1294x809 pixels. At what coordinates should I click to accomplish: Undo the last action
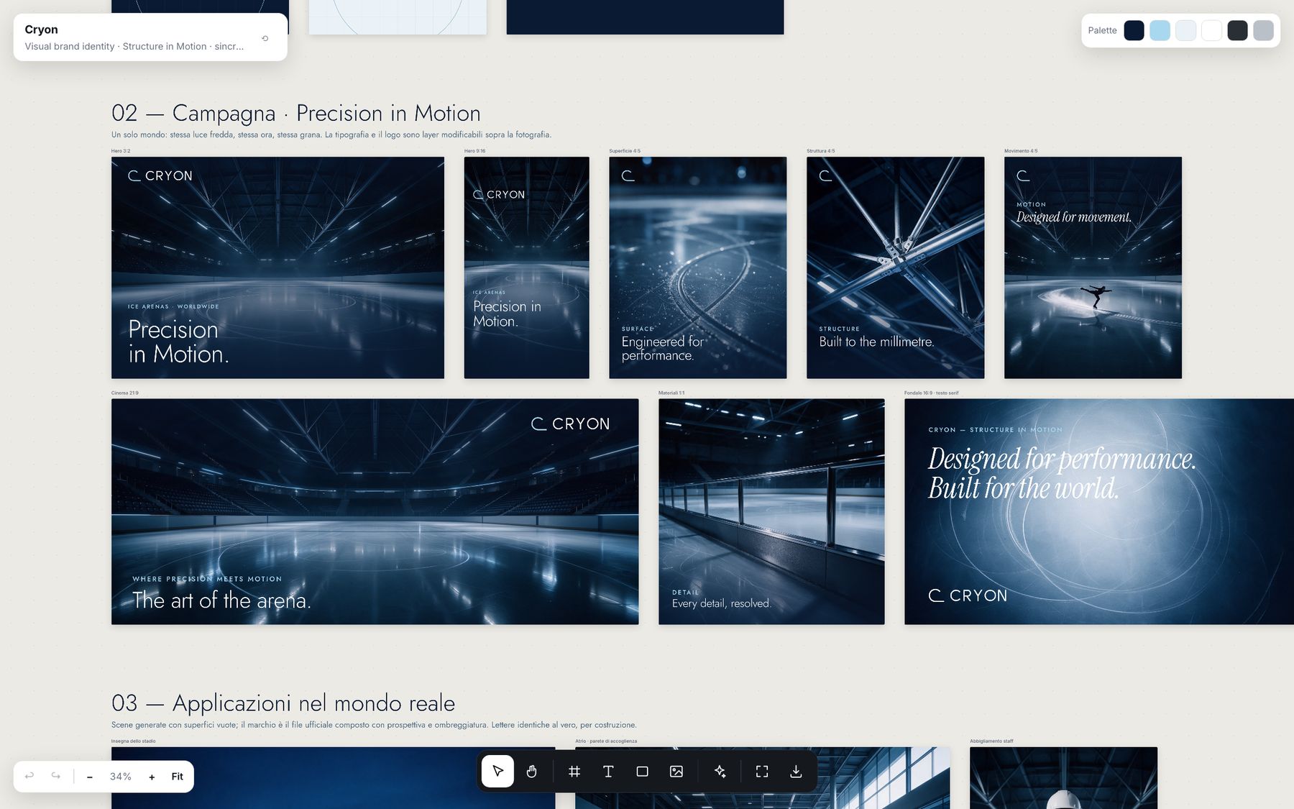click(x=29, y=776)
